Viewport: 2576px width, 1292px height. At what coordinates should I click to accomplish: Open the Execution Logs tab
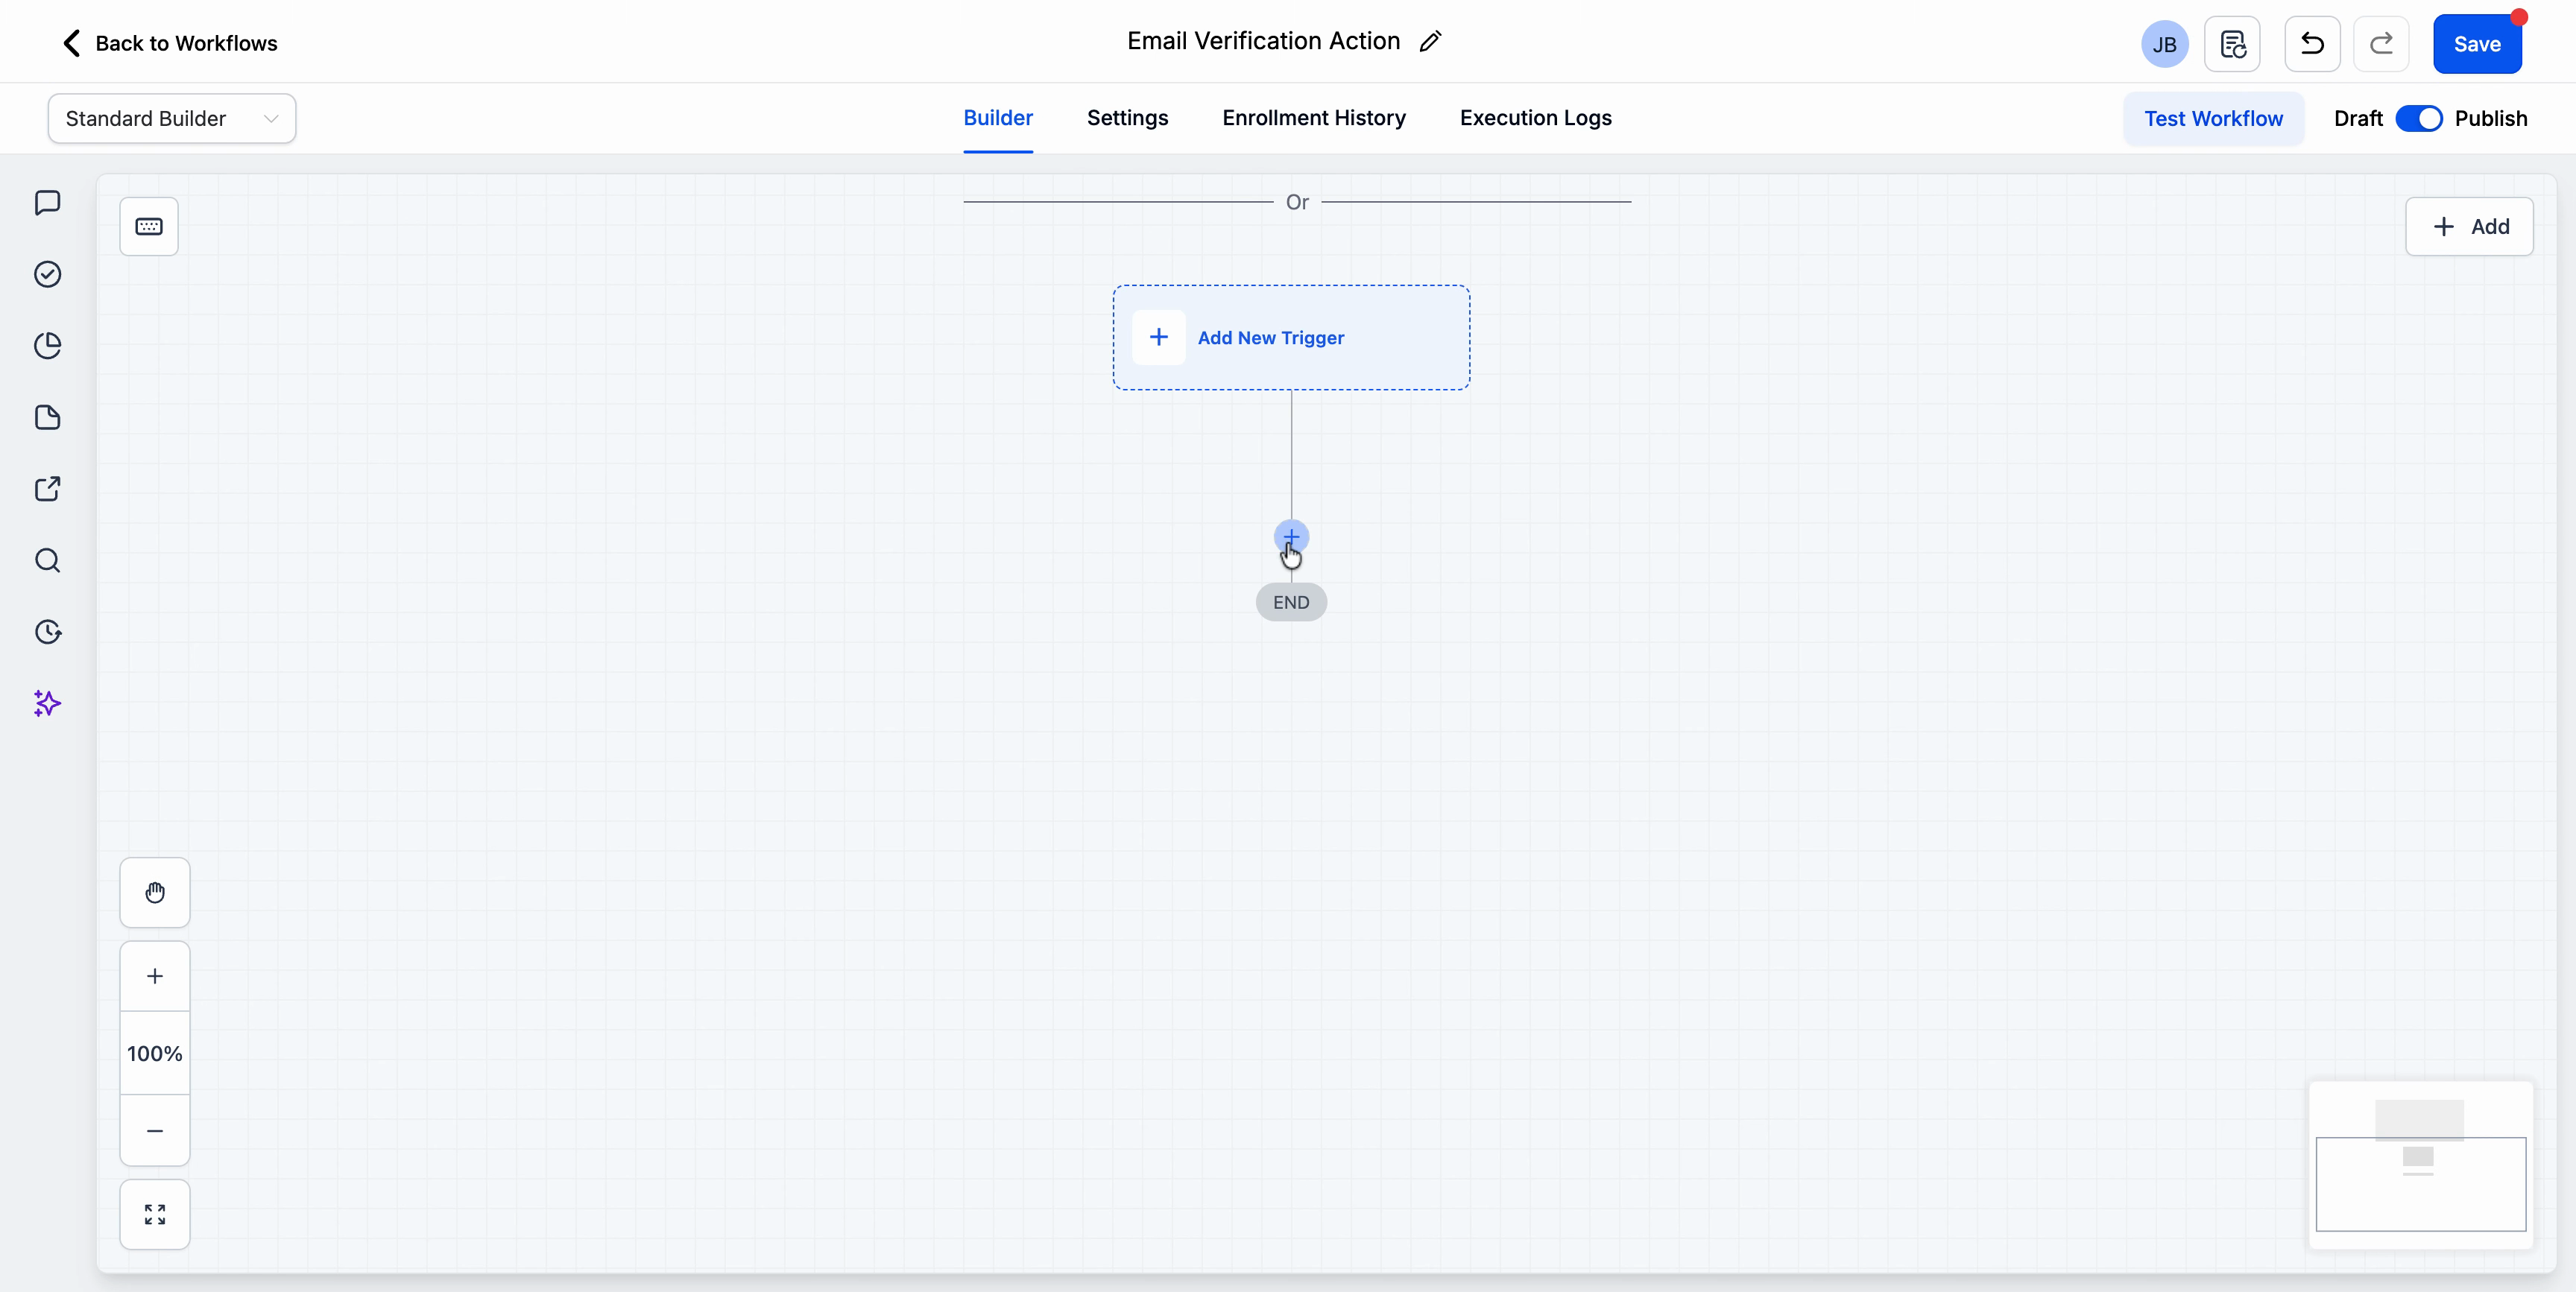tap(1535, 118)
